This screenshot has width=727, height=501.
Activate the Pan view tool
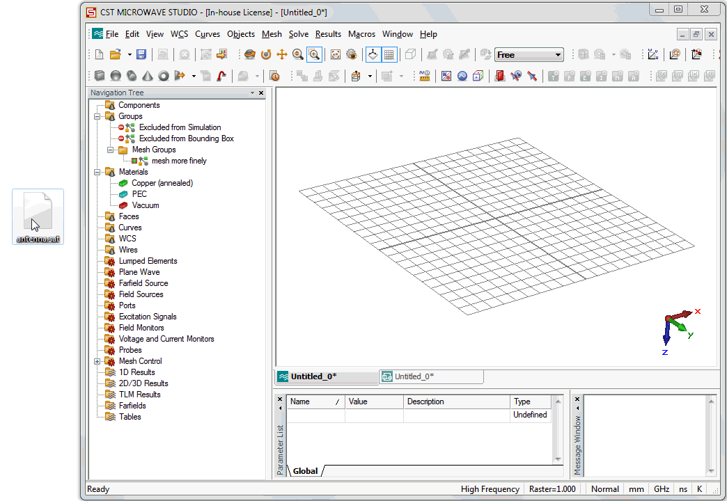pyautogui.click(x=282, y=55)
